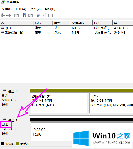Select the (C:) volume drive icon
This screenshot has width=133, height=149.
[2, 28]
